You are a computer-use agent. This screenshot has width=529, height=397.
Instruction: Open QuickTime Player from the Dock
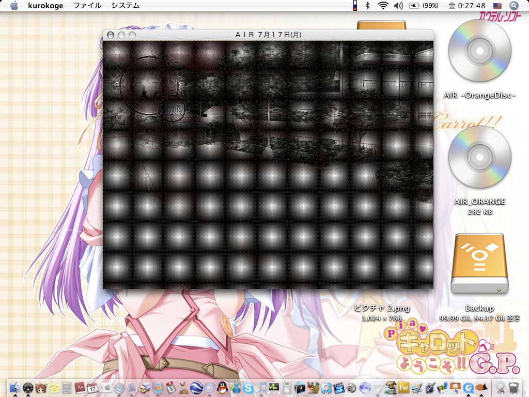[x=469, y=388]
